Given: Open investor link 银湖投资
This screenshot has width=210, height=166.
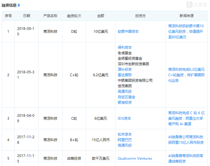Looking at the screenshot, I should click(x=125, y=102).
